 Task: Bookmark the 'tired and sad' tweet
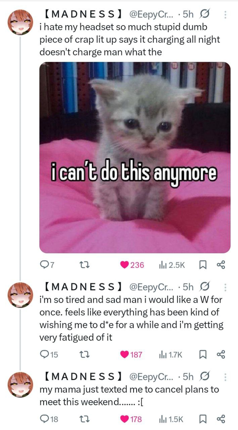(203, 354)
